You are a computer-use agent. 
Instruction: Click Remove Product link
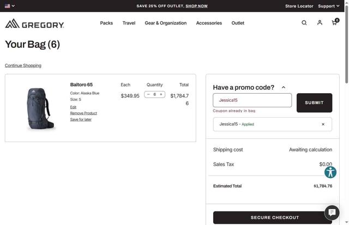[83, 113]
